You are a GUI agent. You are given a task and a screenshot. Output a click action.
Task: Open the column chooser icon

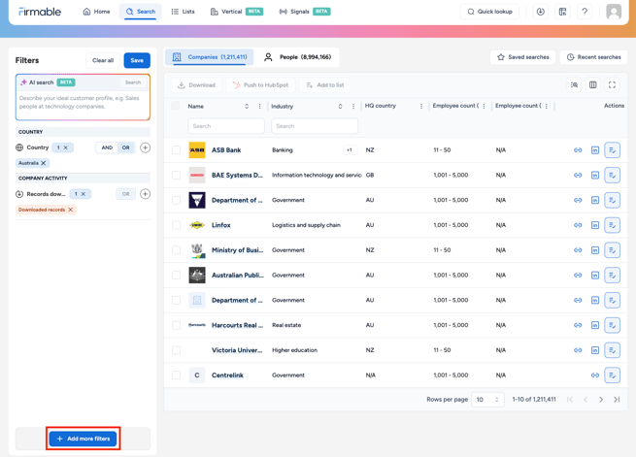pyautogui.click(x=593, y=84)
